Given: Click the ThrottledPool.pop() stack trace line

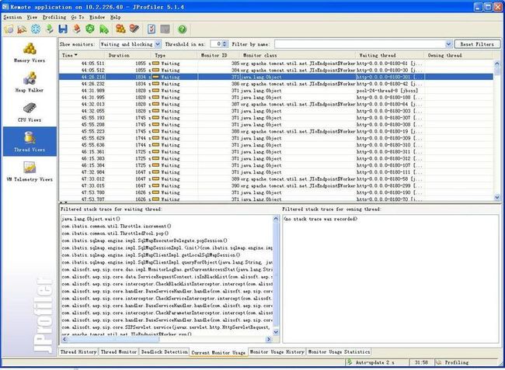Looking at the screenshot, I should coord(115,233).
